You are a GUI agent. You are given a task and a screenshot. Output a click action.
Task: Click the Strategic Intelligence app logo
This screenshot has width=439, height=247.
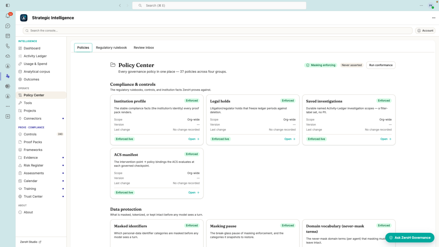[24, 18]
